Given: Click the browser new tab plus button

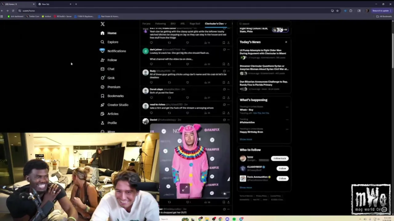Looking at the screenshot, I should tap(76, 4).
